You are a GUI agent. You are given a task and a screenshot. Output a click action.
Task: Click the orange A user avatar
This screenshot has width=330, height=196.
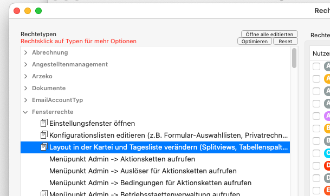coord(327,79)
